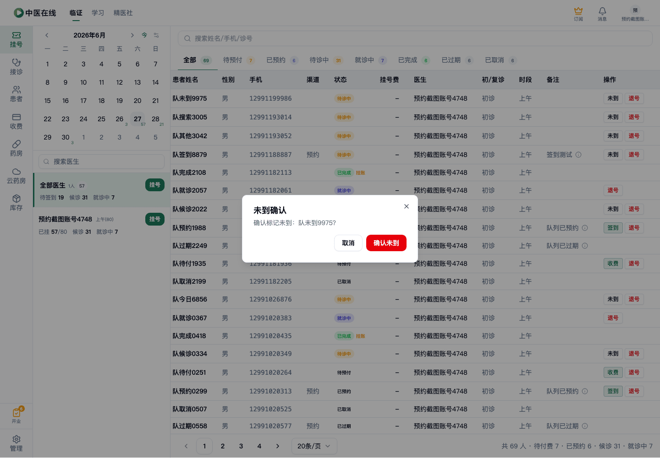
Task: Go to page 3
Action: click(241, 446)
